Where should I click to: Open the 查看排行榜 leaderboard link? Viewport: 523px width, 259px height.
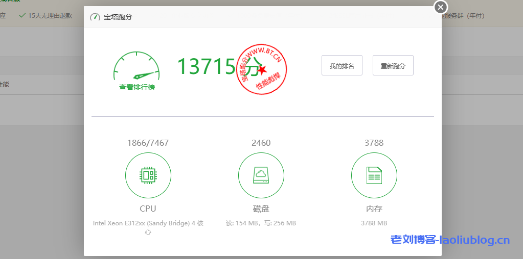coord(137,88)
